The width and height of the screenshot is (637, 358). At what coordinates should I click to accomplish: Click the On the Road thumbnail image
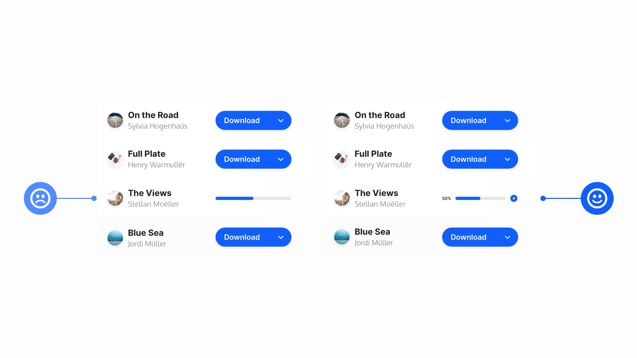pos(115,120)
